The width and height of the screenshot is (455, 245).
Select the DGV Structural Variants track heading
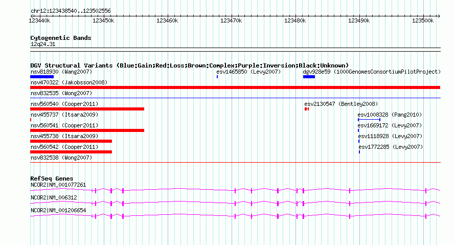point(189,65)
